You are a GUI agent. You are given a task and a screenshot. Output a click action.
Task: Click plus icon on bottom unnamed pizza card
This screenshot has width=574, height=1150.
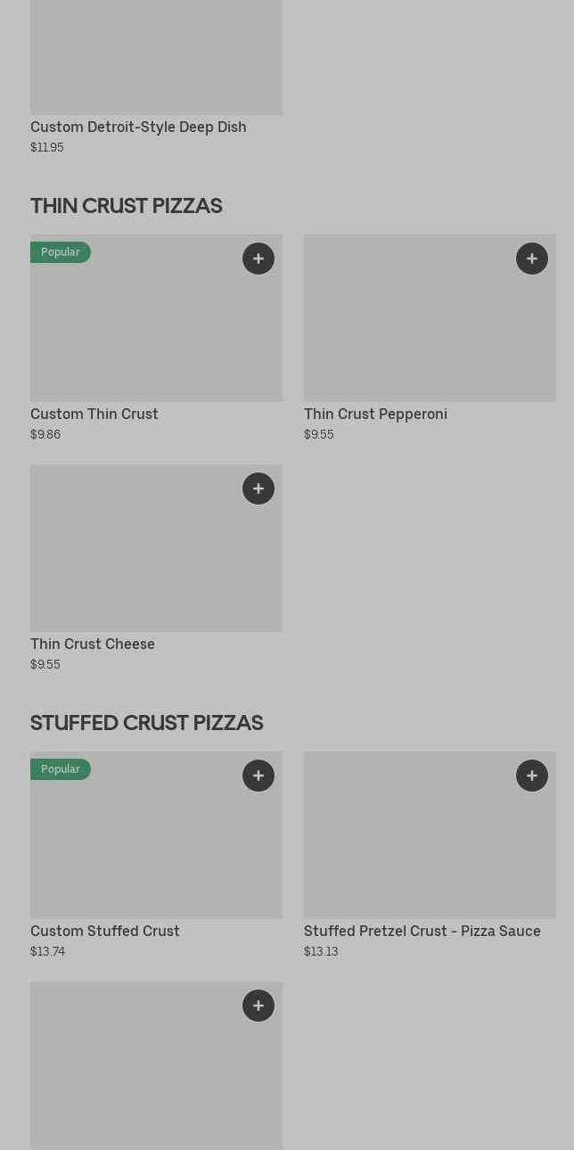click(258, 1006)
